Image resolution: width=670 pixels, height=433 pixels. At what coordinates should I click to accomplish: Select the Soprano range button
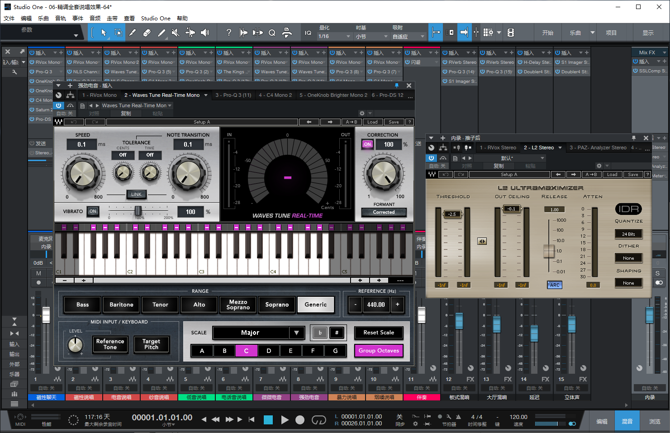tap(277, 305)
